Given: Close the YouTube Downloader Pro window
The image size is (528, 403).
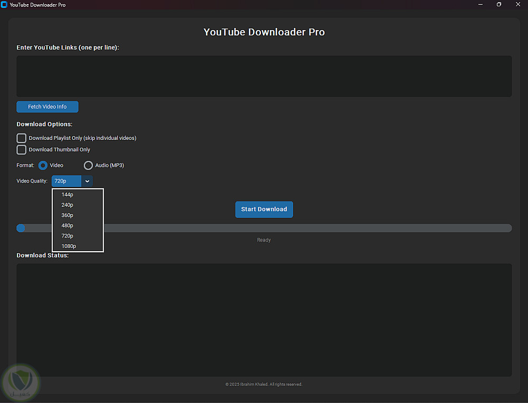Looking at the screenshot, I should (x=518, y=5).
